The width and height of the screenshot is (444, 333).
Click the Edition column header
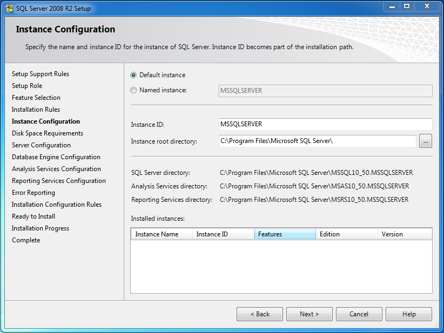347,234
